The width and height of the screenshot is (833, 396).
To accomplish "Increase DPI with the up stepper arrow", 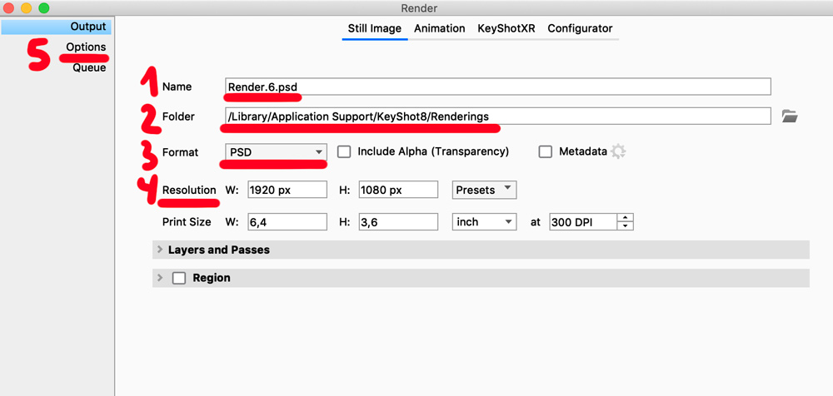I will (x=626, y=218).
